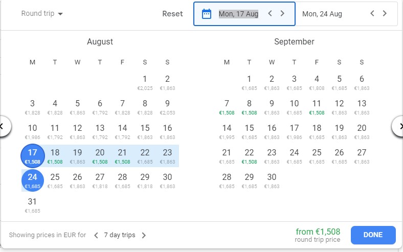403x252 pixels.
Task: Click the calendar icon in departure field
Action: point(207,14)
